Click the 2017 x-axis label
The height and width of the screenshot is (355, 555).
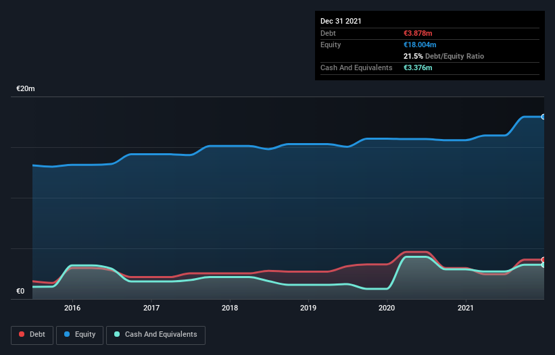[151, 308]
